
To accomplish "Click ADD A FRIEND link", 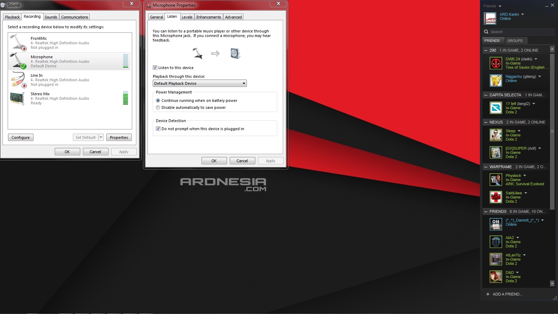I will (507, 294).
